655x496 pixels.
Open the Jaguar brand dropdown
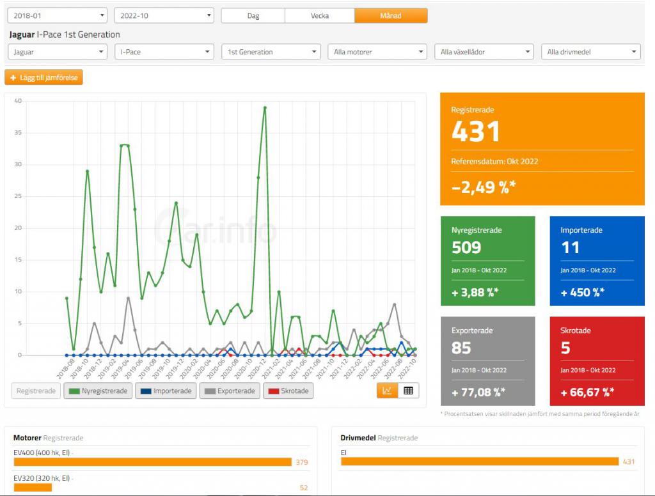click(57, 52)
